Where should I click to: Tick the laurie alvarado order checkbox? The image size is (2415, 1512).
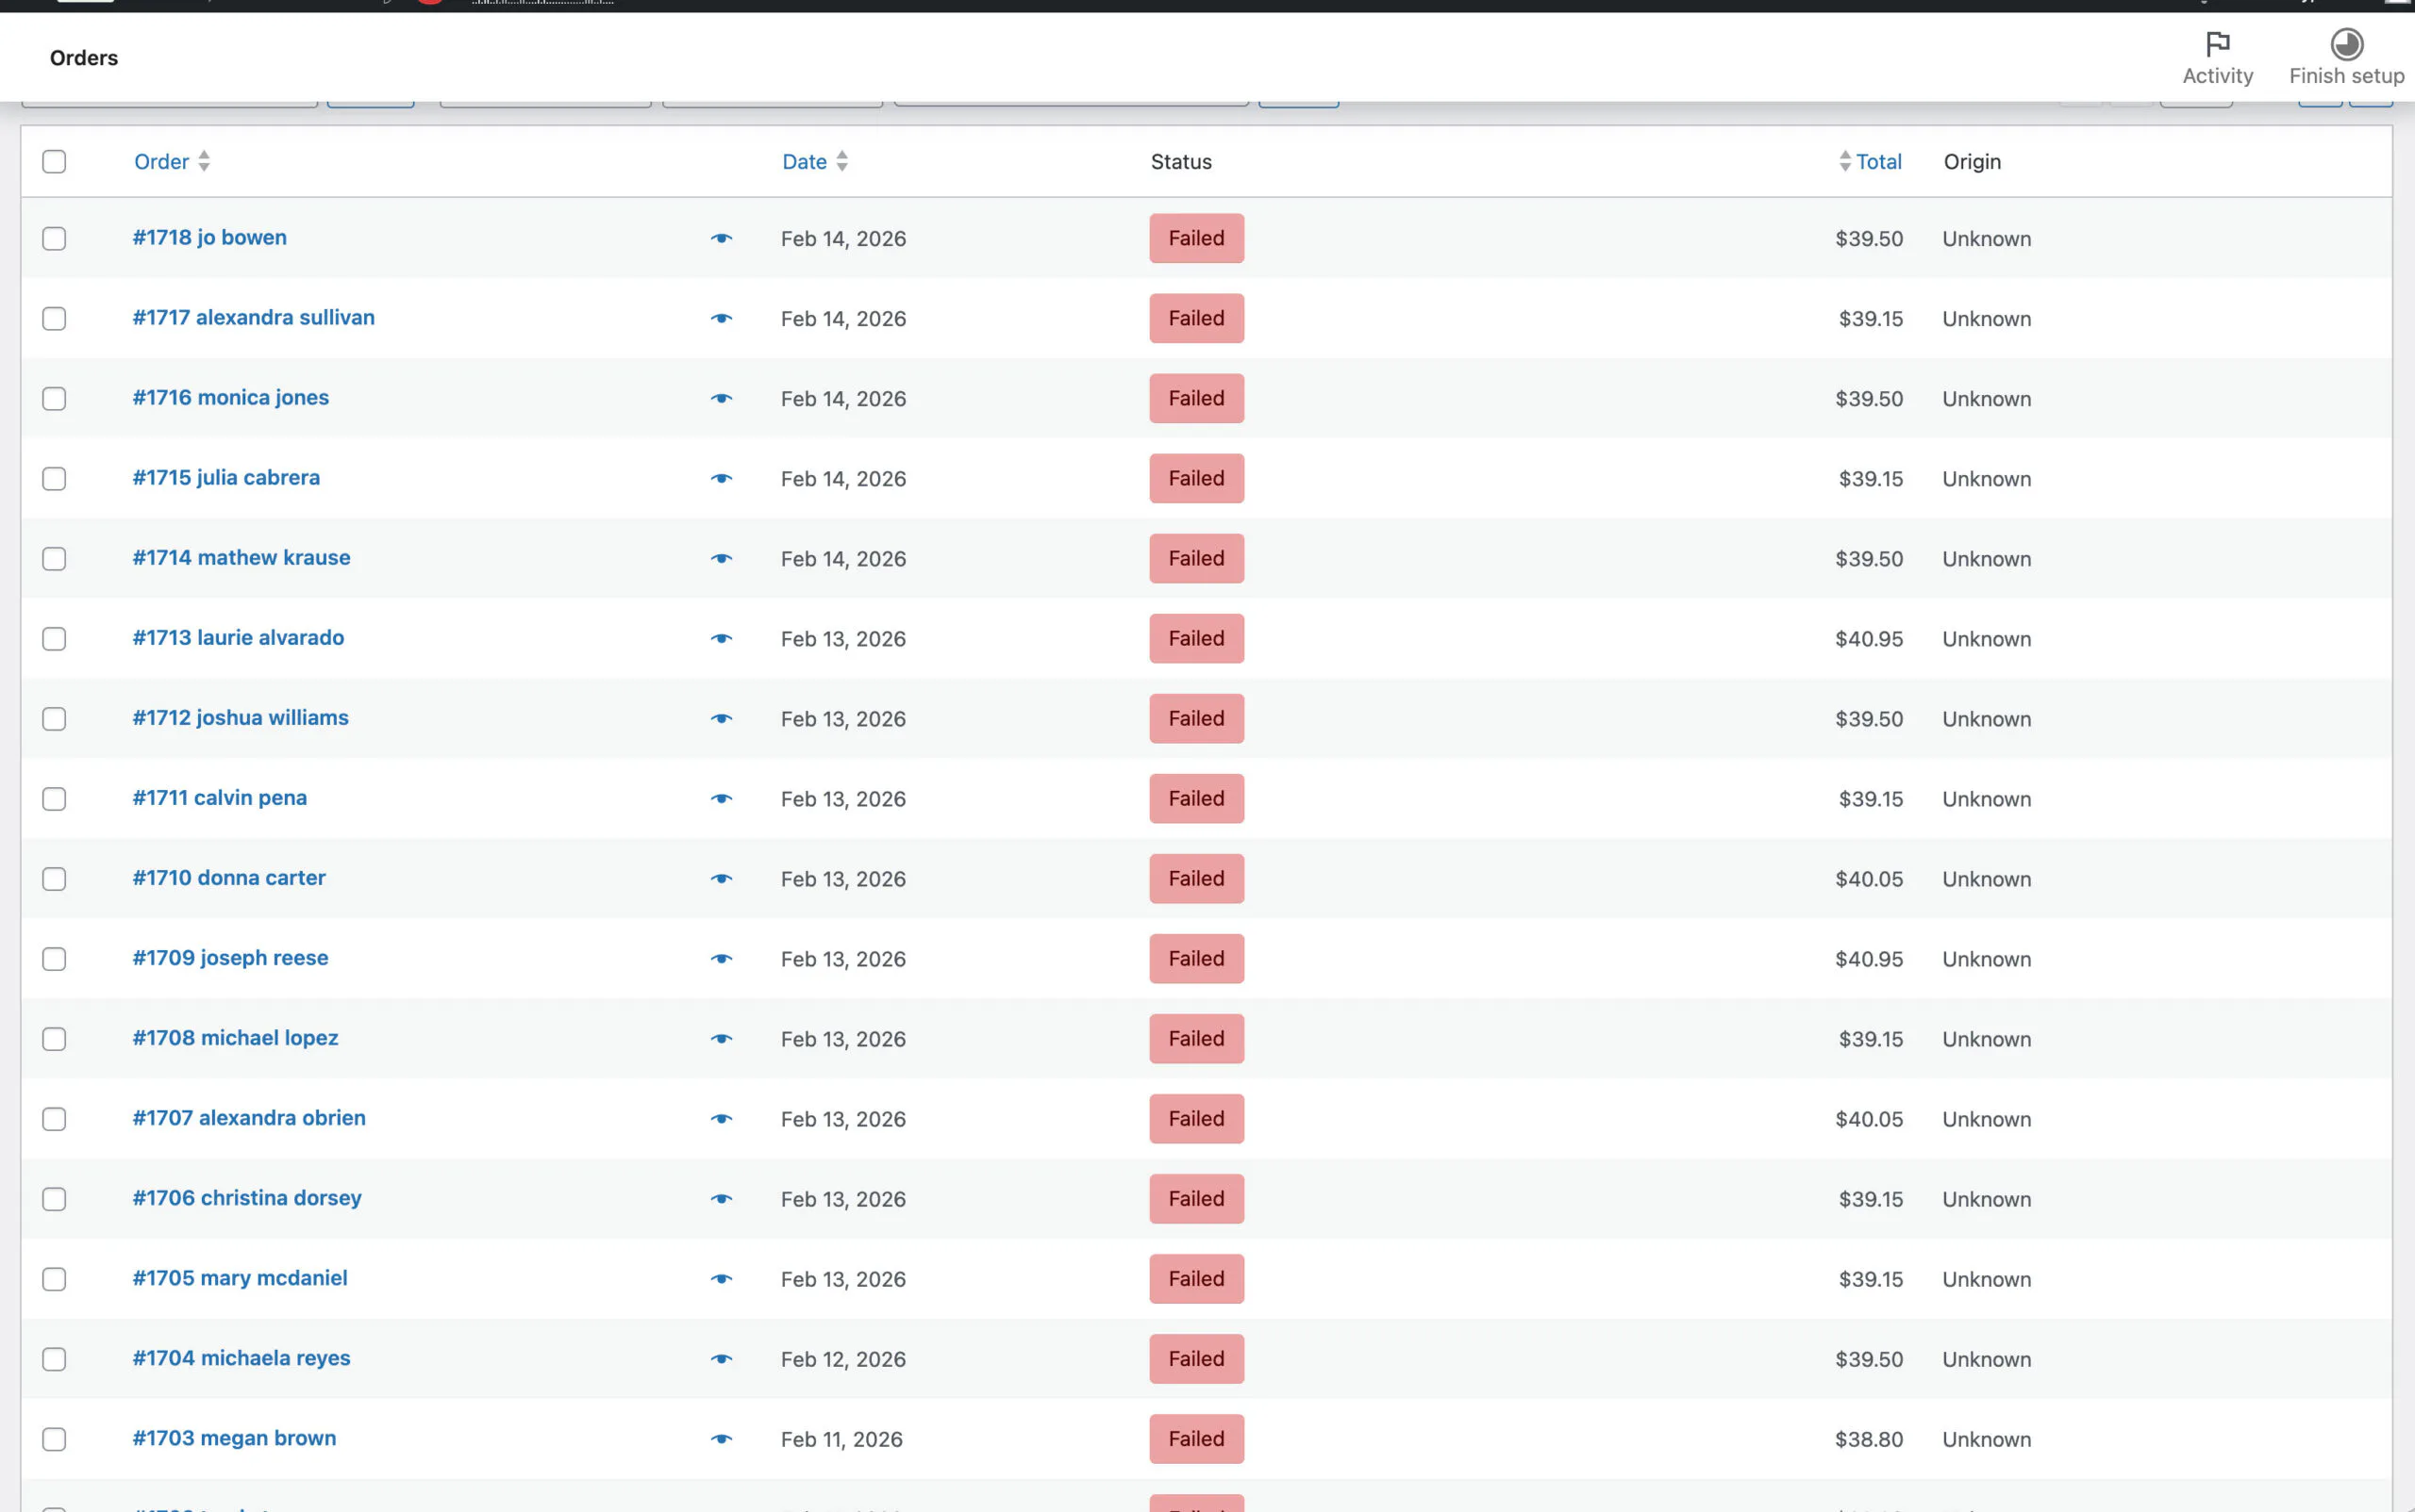tap(54, 639)
